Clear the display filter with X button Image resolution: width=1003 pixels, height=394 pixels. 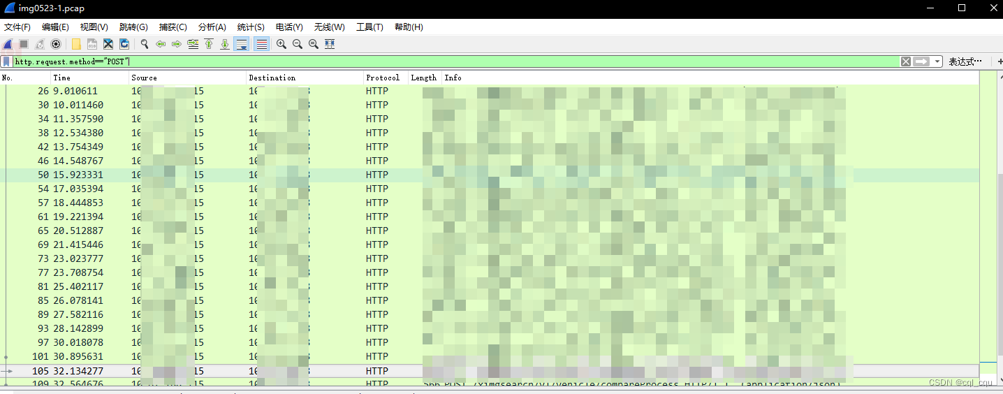pyautogui.click(x=906, y=61)
